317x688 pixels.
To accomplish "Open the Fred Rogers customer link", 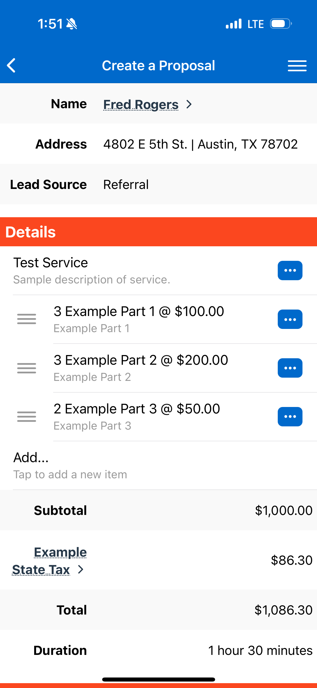I will [141, 104].
